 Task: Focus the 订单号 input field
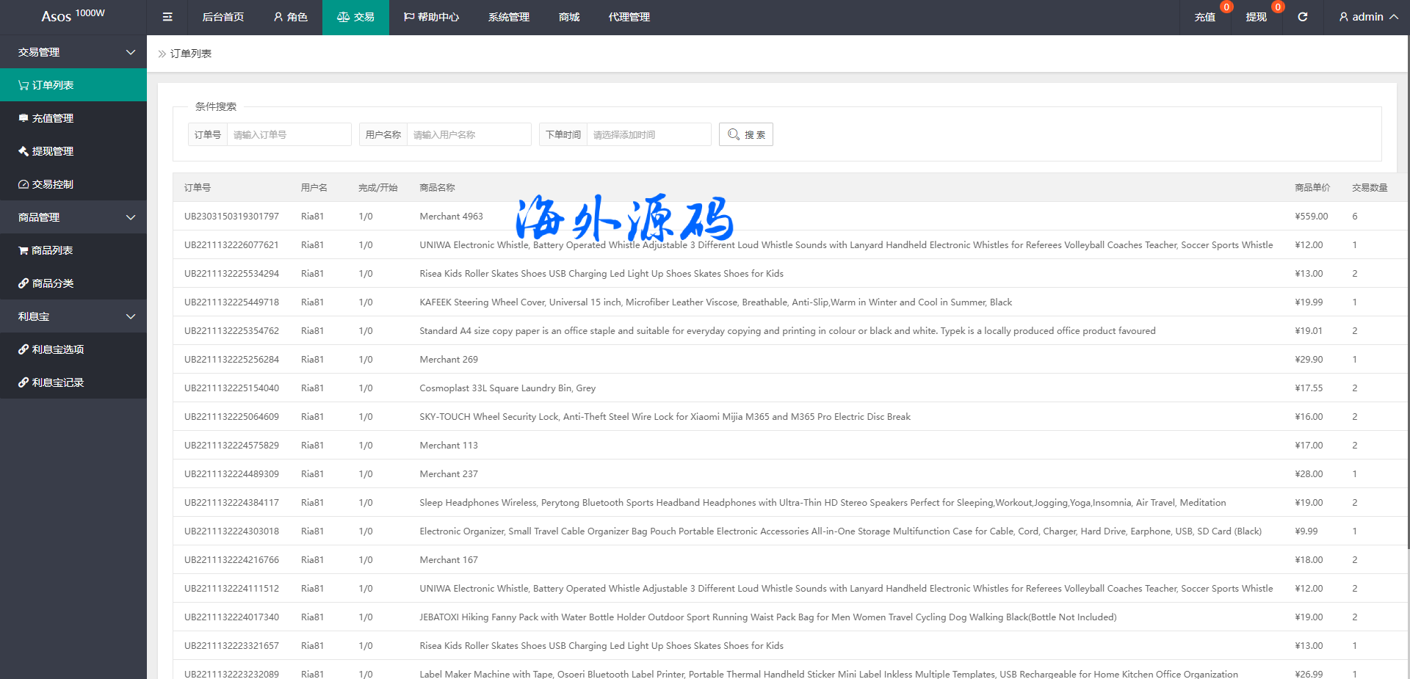click(288, 134)
